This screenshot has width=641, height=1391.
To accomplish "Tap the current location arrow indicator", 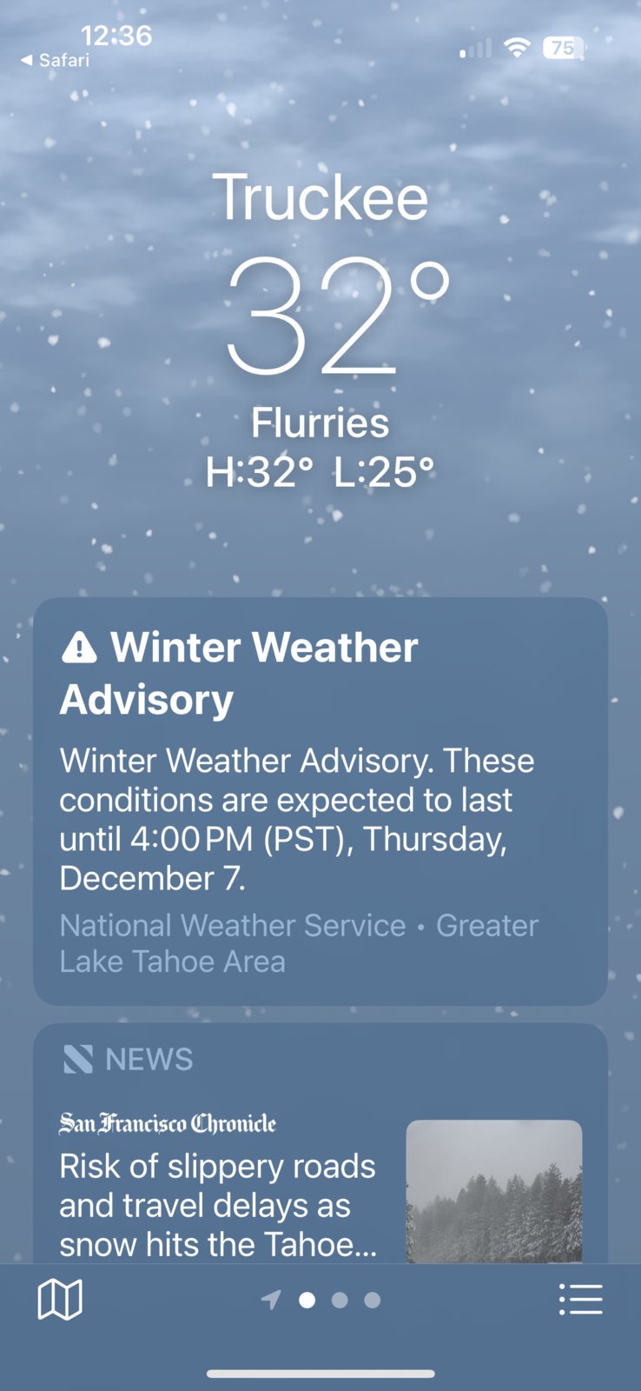I will 271,1300.
